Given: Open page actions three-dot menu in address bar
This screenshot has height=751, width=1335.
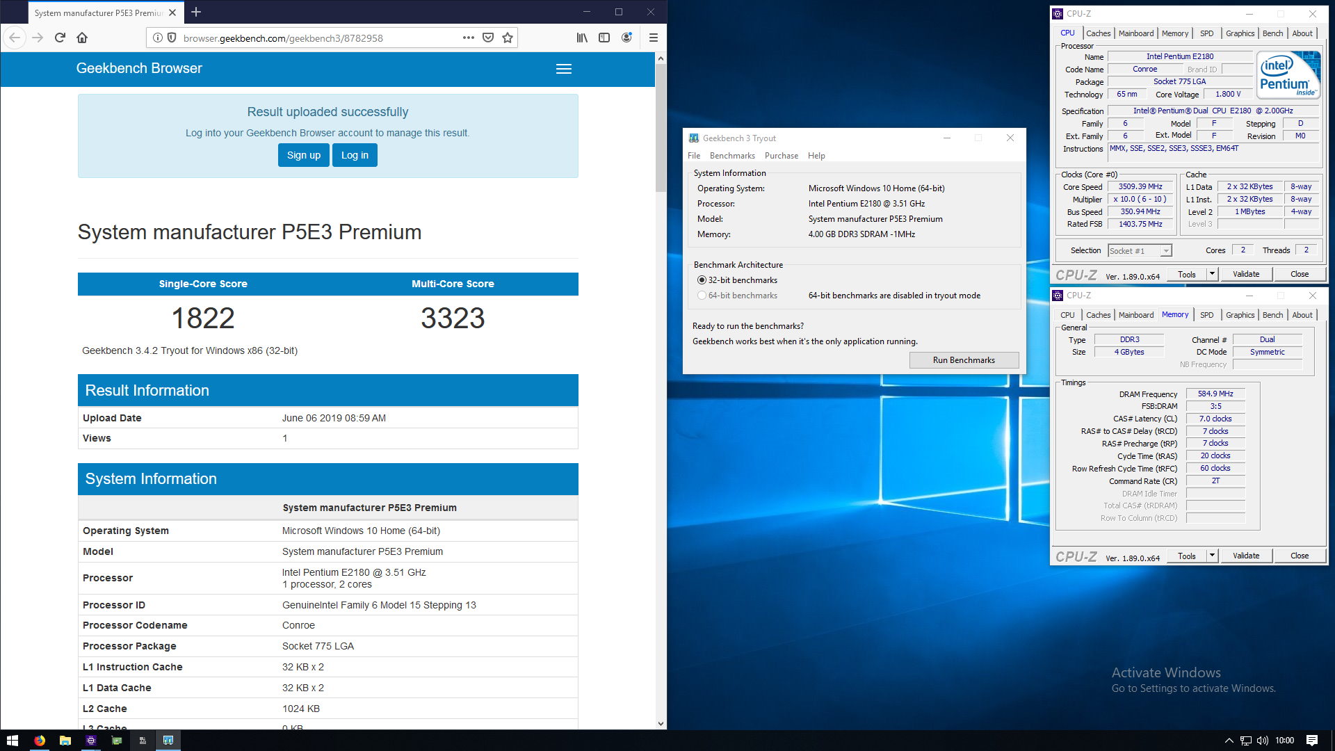Looking at the screenshot, I should pos(469,38).
